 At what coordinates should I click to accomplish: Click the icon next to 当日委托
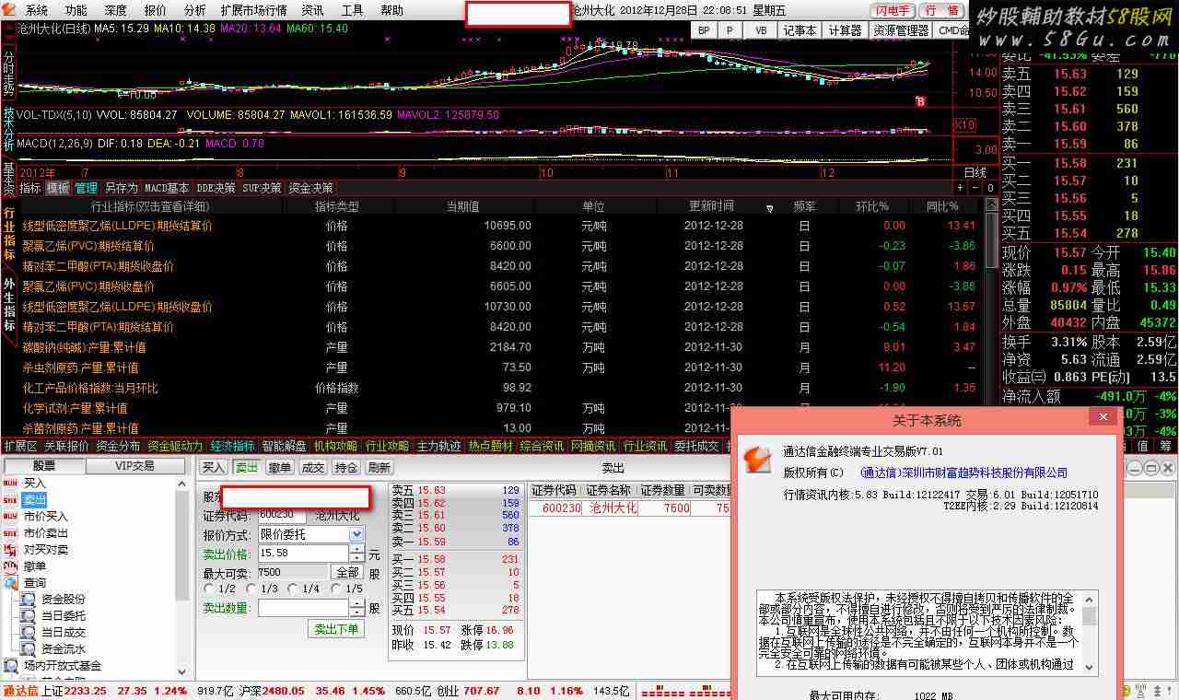pyautogui.click(x=29, y=615)
